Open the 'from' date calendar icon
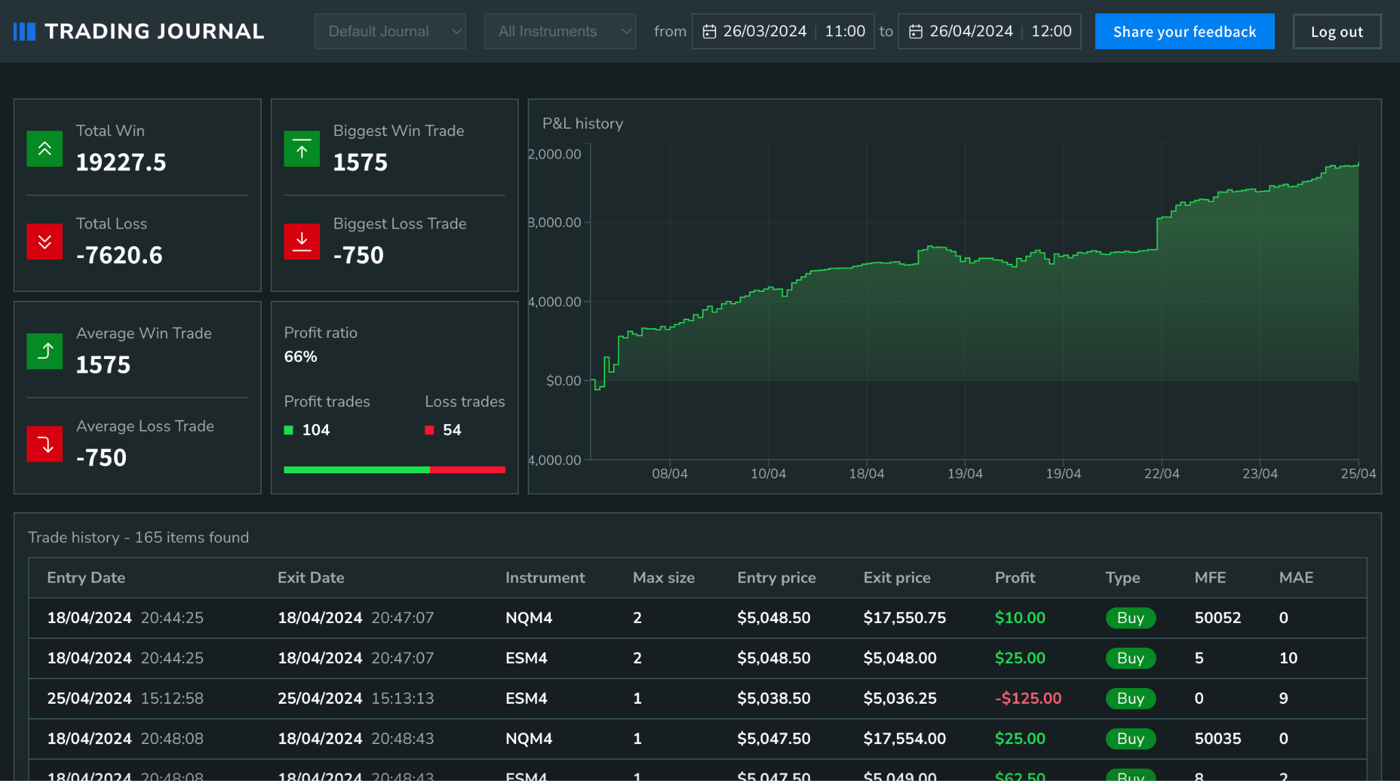Screen dimensions: 1400x781 709,31
